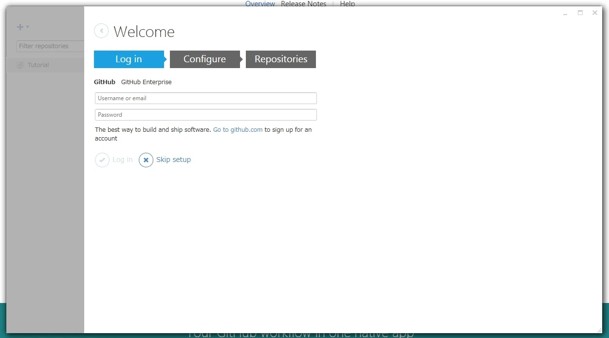Focus the Password field
Screen dimensions: 609x338
(x=206, y=115)
